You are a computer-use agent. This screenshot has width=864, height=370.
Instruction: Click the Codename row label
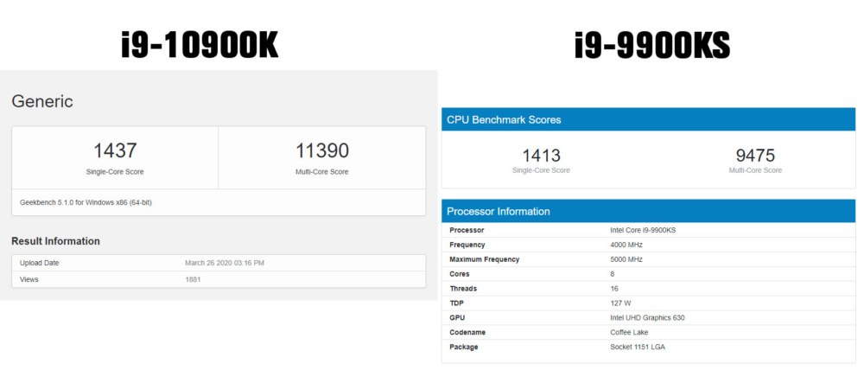coord(467,333)
